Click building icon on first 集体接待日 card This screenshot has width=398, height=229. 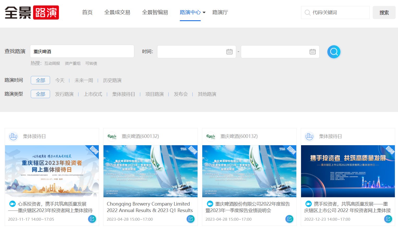13,136
